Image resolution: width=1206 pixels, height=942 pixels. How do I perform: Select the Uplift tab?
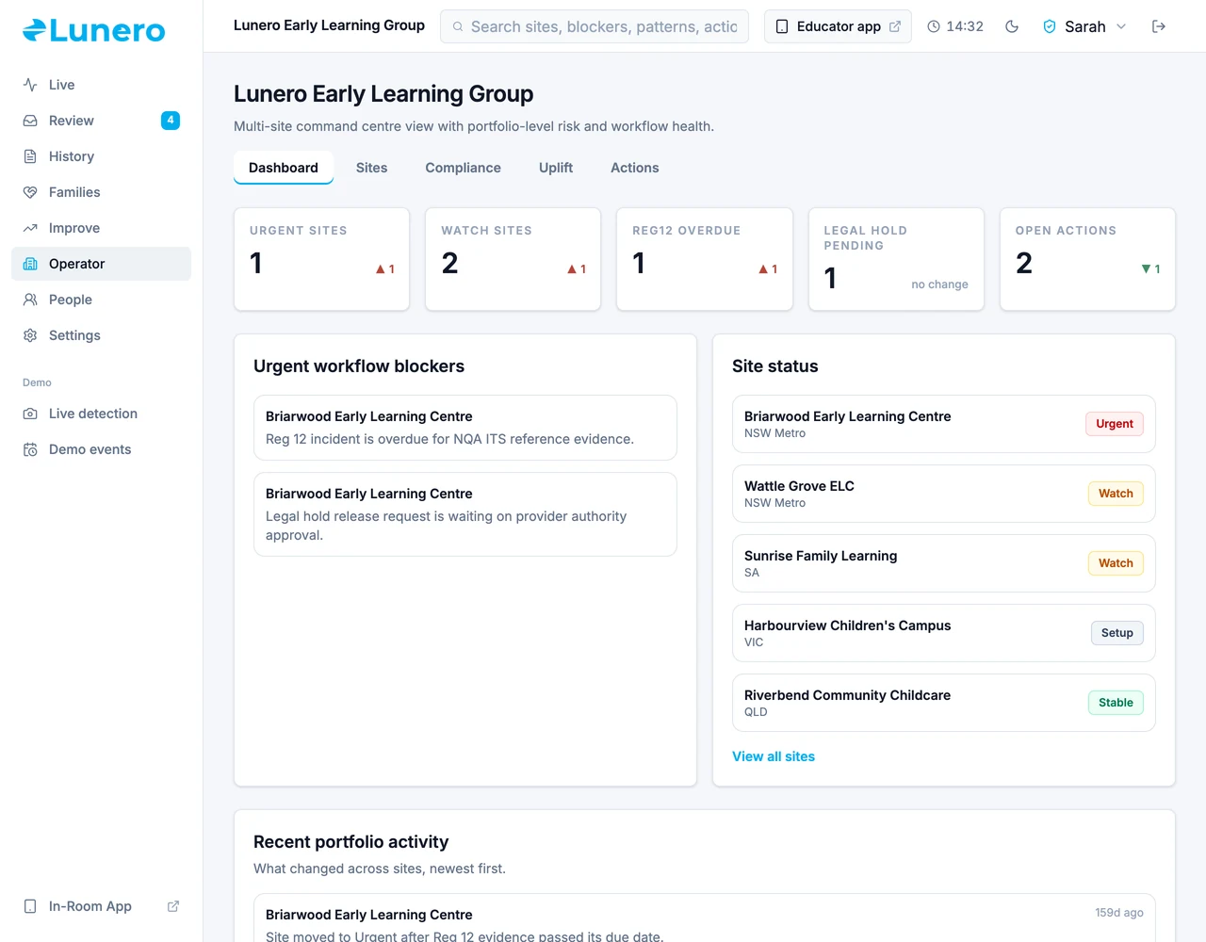556,168
